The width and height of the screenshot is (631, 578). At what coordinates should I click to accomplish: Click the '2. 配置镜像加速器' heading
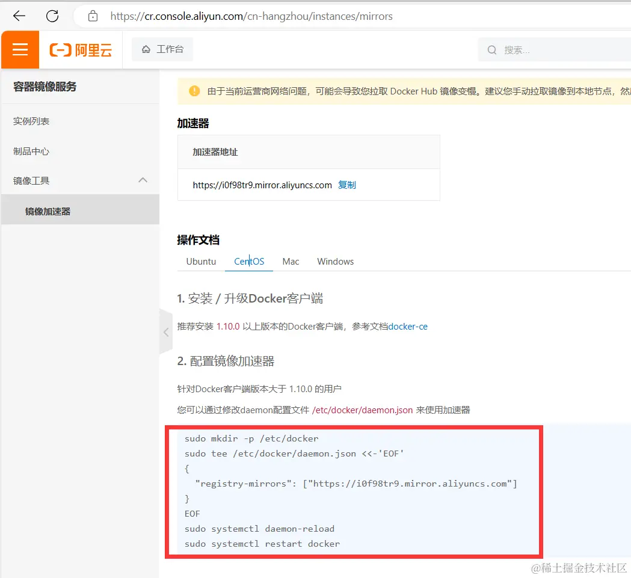226,361
